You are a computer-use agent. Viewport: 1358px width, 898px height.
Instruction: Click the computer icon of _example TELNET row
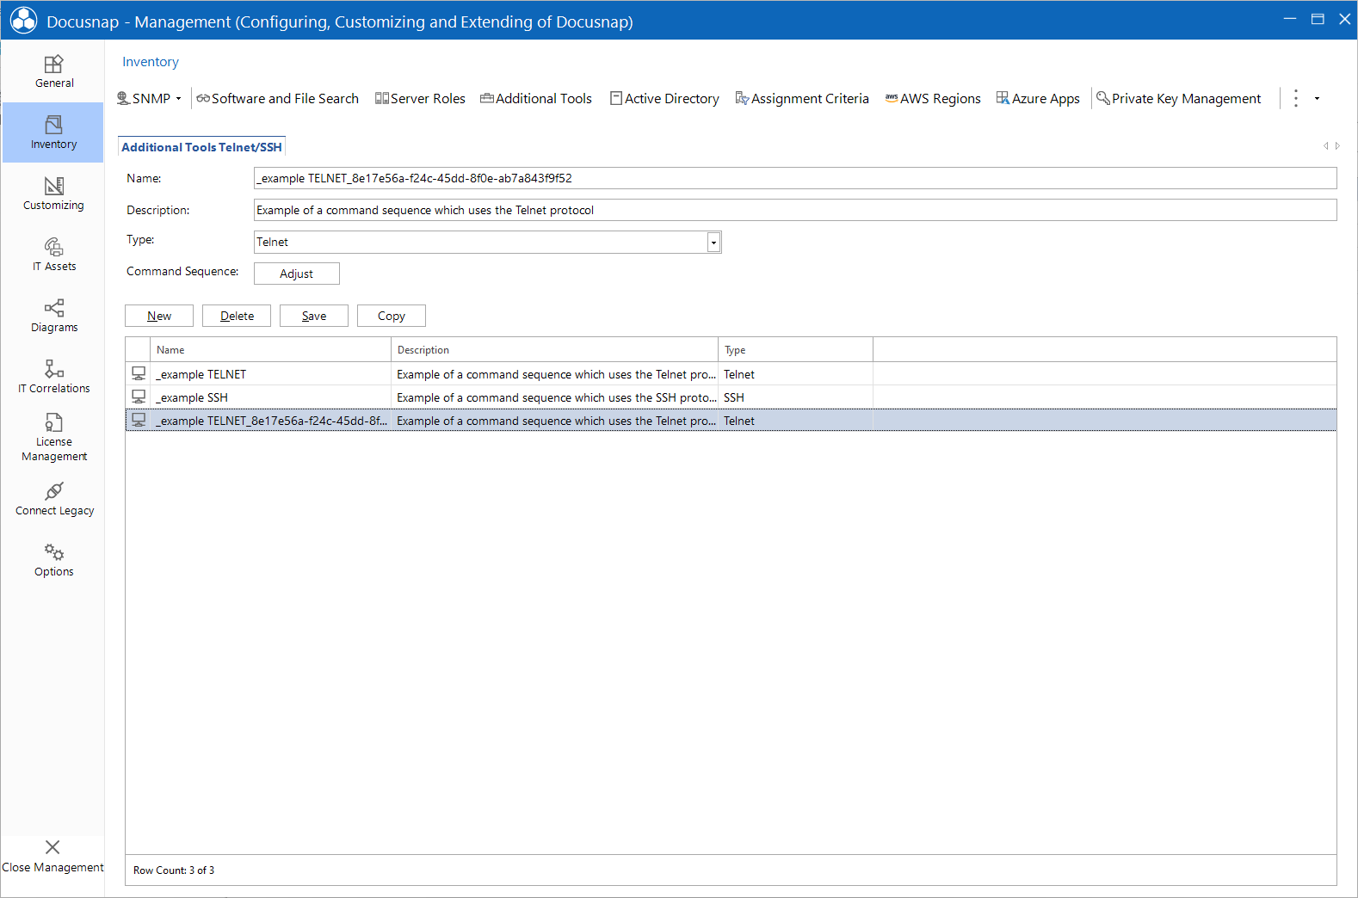click(139, 374)
